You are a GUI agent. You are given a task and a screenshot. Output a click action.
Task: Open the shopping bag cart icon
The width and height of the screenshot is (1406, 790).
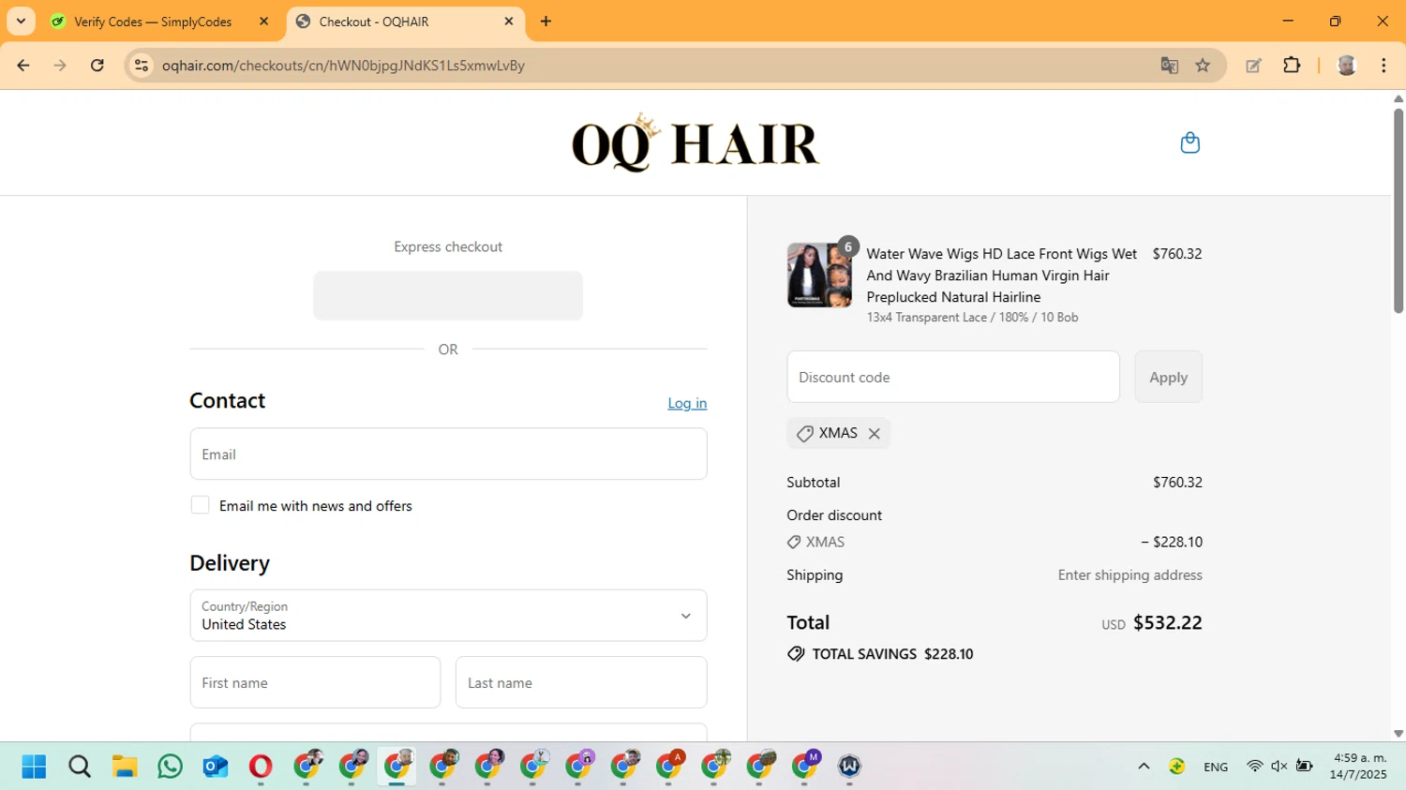pos(1189,142)
